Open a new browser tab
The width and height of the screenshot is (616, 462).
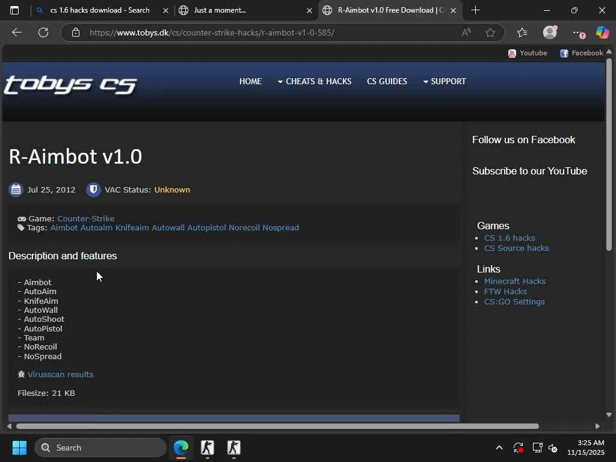pyautogui.click(x=475, y=10)
